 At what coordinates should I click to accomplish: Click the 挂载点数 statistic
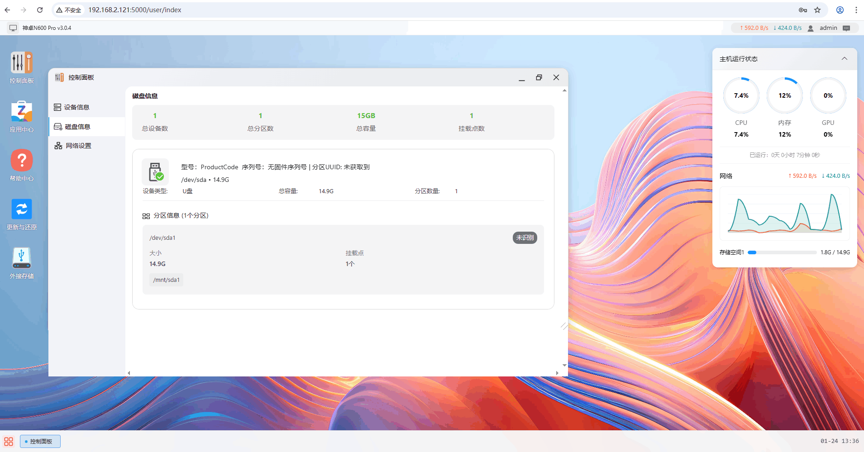(x=471, y=122)
